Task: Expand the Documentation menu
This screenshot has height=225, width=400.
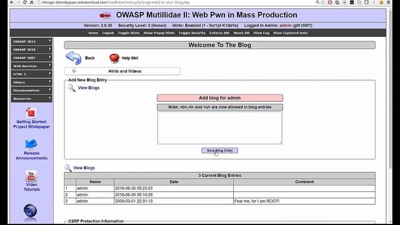Action: click(32, 90)
